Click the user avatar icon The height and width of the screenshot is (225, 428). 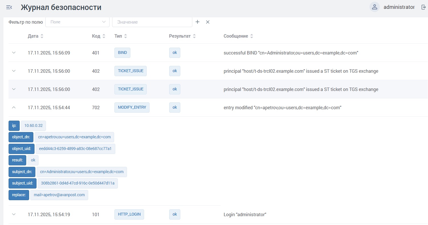pyautogui.click(x=374, y=7)
